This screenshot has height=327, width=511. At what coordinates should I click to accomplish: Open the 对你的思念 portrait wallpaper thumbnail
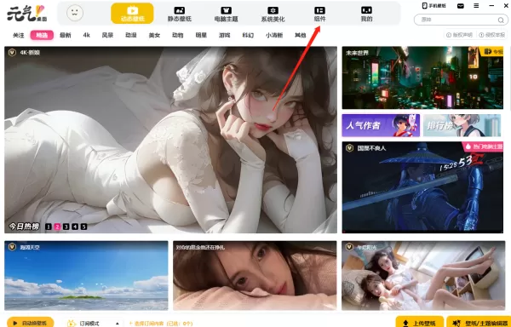coord(255,276)
